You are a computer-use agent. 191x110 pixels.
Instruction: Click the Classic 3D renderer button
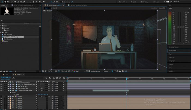162,8
